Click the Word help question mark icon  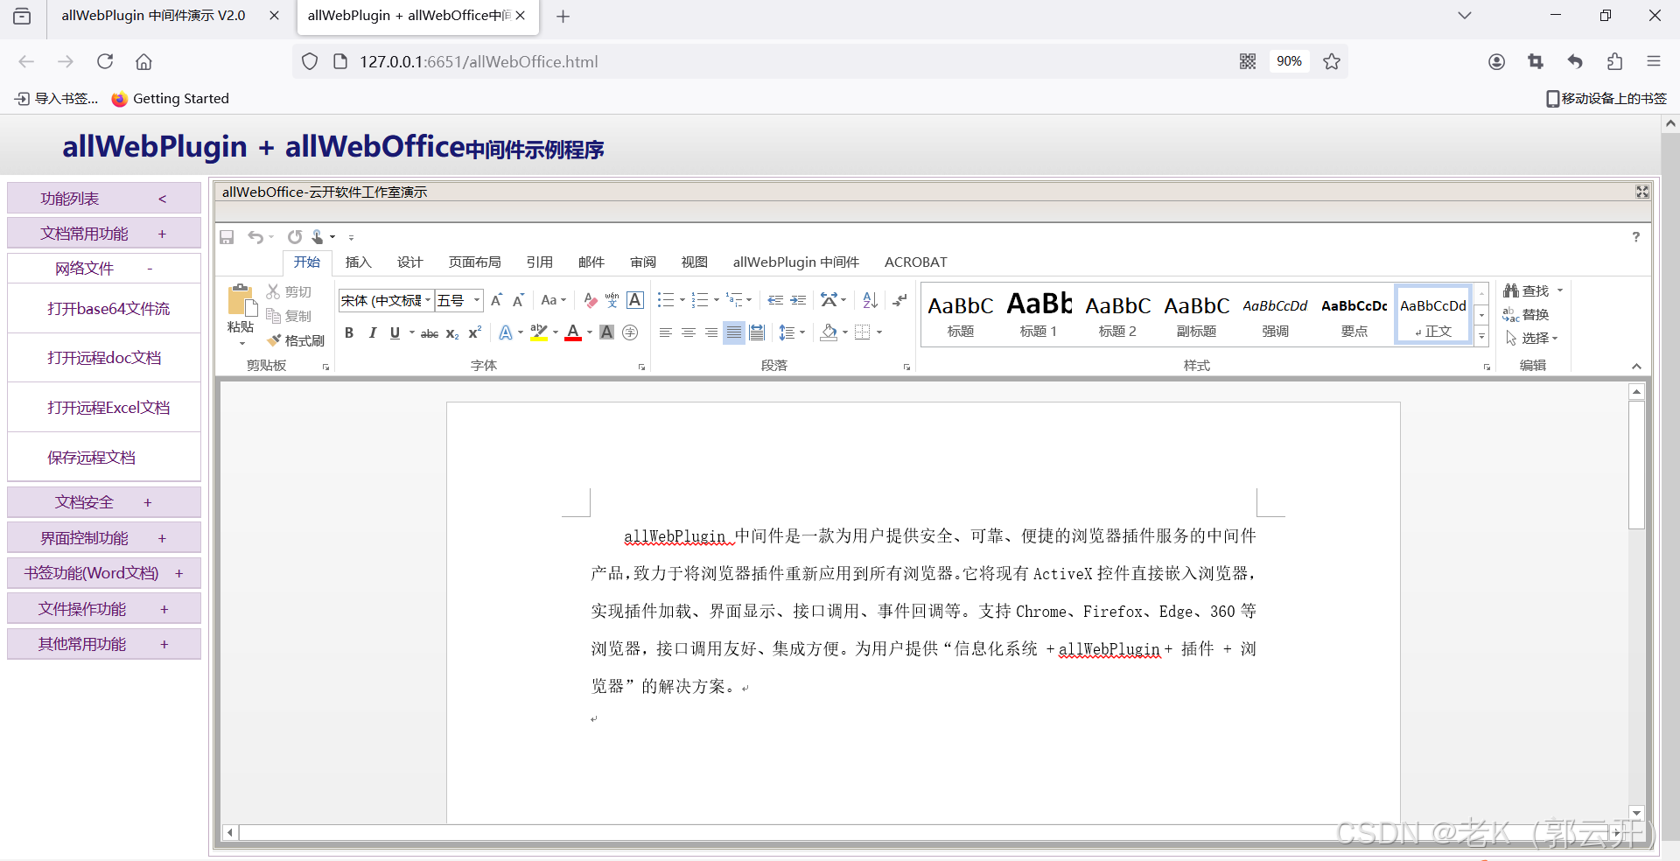(x=1635, y=237)
